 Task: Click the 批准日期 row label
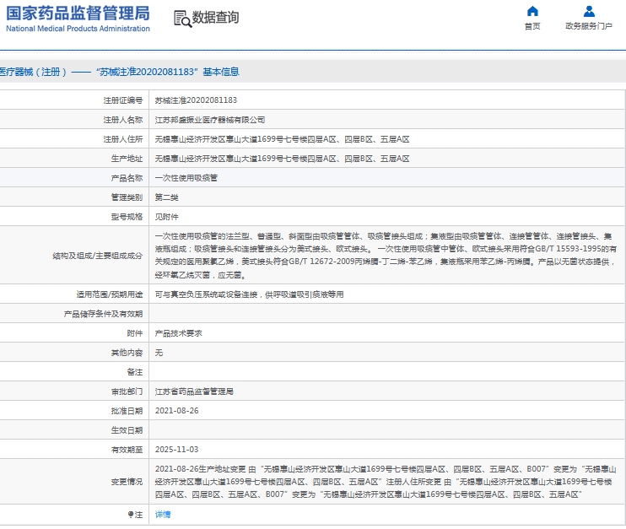pyautogui.click(x=127, y=411)
